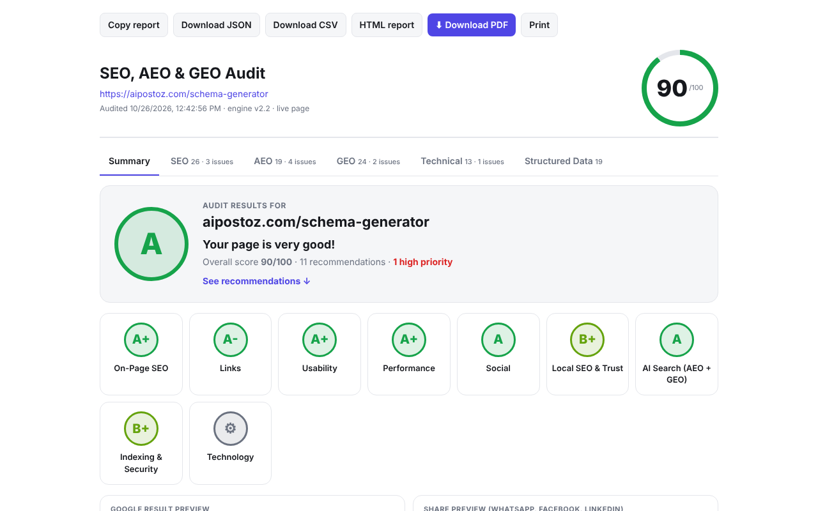Click the Print button
Image resolution: width=818 pixels, height=511 pixels.
(x=539, y=25)
